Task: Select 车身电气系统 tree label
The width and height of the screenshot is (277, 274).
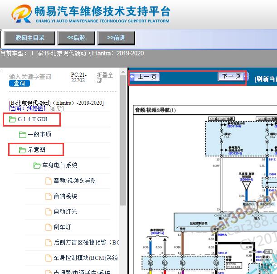Action: (x=60, y=165)
